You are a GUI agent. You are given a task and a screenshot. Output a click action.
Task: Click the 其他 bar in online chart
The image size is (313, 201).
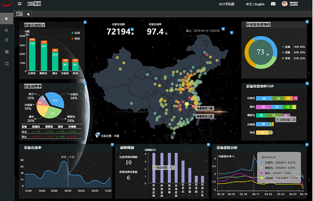tap(75, 65)
